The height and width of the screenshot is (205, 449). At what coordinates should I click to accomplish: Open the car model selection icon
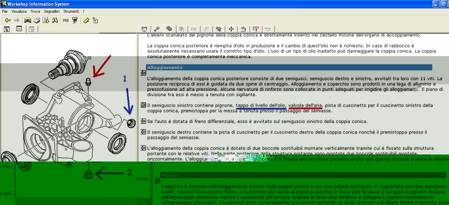pyautogui.click(x=28, y=20)
